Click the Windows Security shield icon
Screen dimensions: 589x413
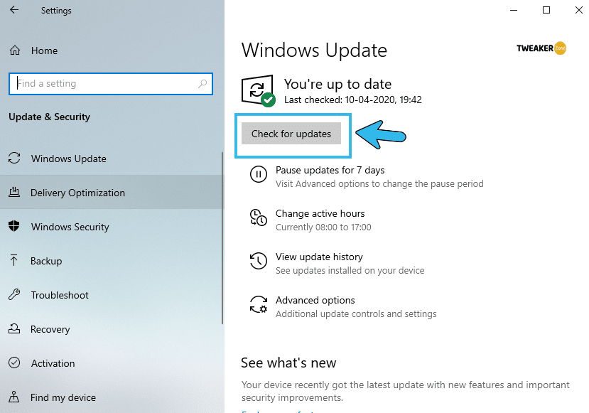(14, 226)
